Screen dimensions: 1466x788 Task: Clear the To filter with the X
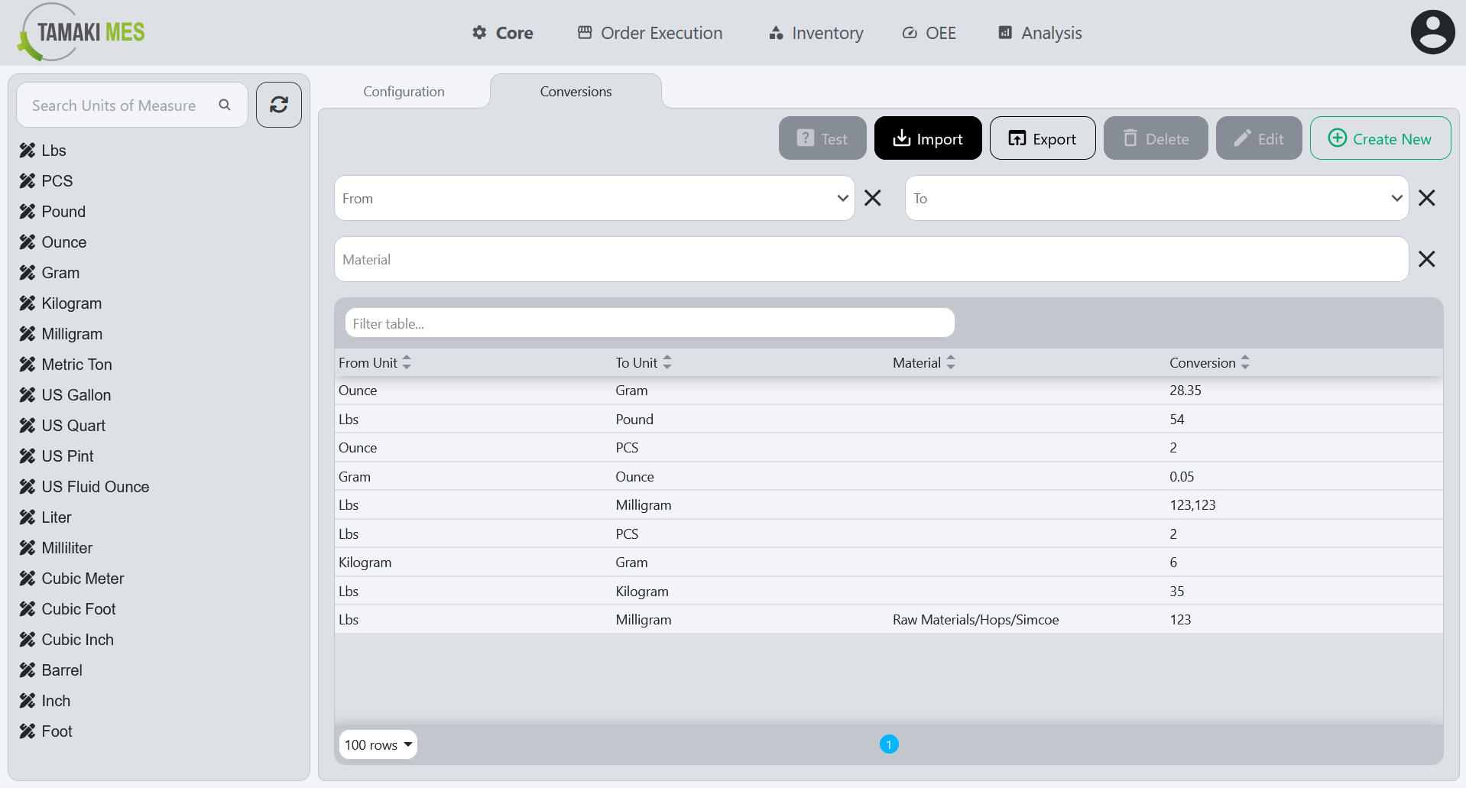click(1427, 198)
